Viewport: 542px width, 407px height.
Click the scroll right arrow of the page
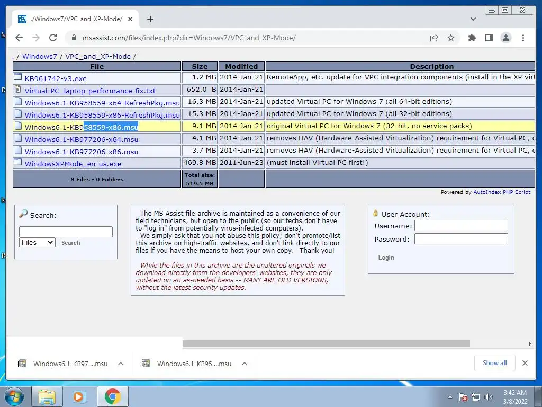pos(530,343)
